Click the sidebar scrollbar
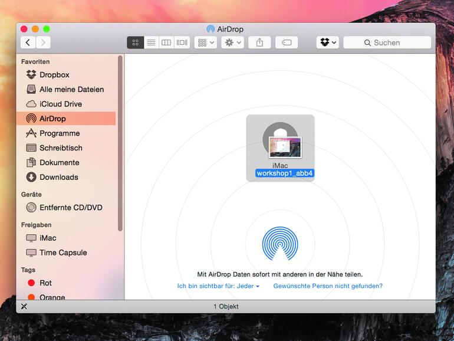This screenshot has width=454, height=341. point(120,143)
